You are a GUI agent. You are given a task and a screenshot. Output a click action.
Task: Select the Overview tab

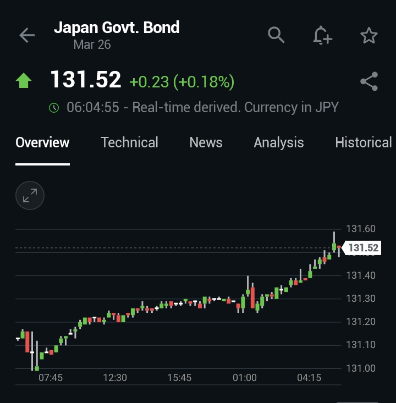(x=42, y=142)
